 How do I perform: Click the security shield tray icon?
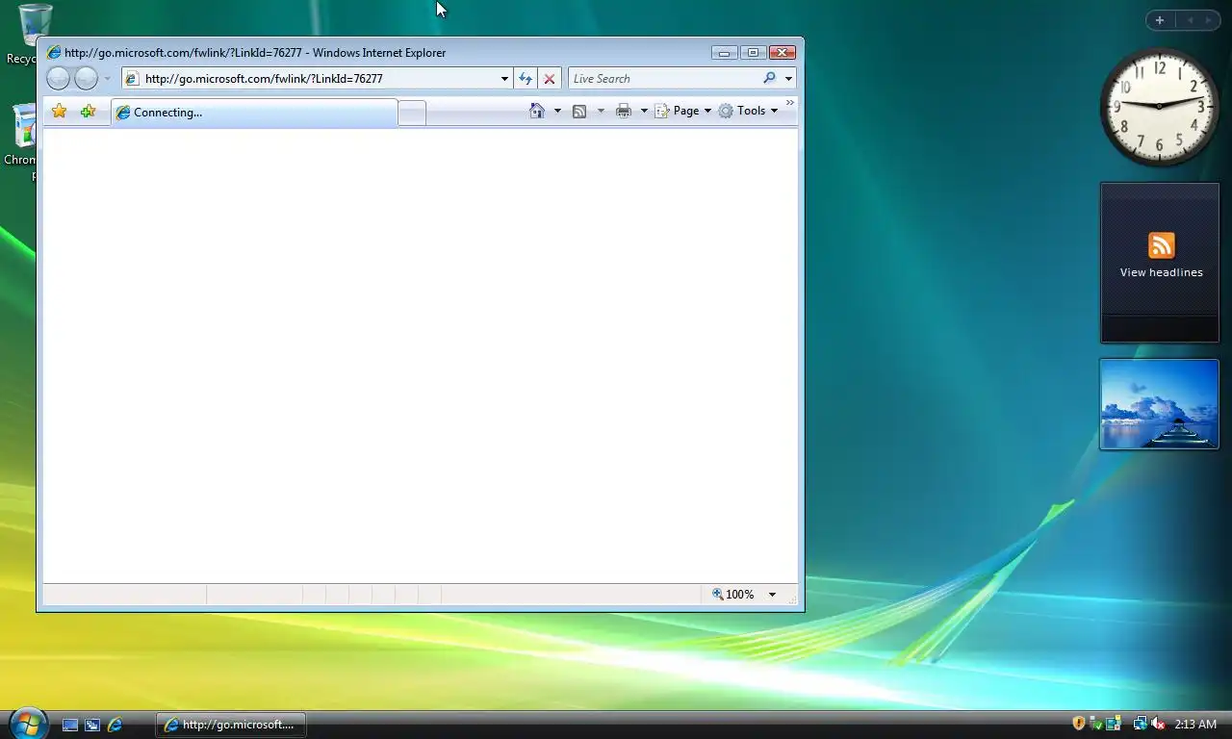click(1079, 724)
